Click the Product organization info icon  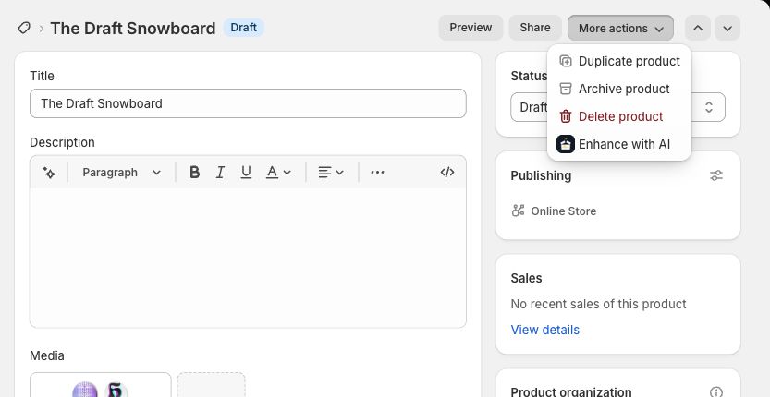pyautogui.click(x=716, y=392)
